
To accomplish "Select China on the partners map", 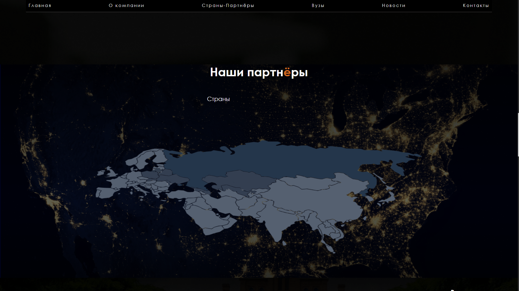I will [x=319, y=198].
